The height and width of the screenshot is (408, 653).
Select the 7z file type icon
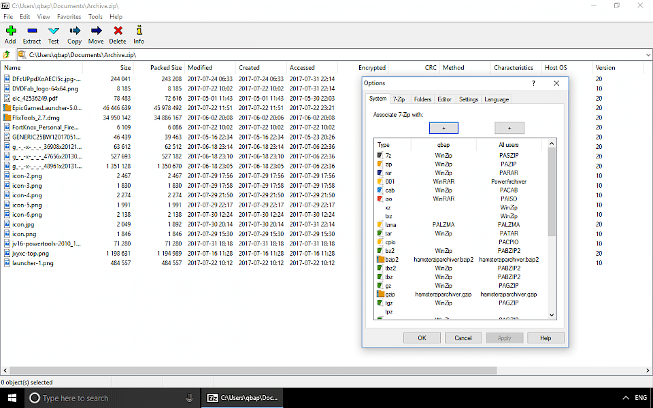pyautogui.click(x=380, y=155)
